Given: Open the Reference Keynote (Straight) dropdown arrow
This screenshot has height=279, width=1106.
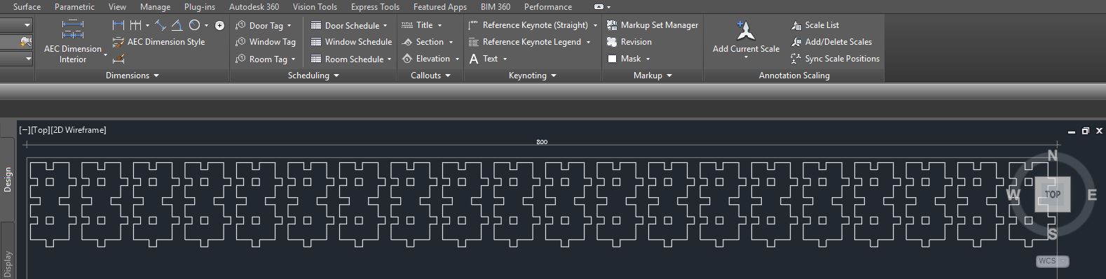Looking at the screenshot, I should 595,26.
